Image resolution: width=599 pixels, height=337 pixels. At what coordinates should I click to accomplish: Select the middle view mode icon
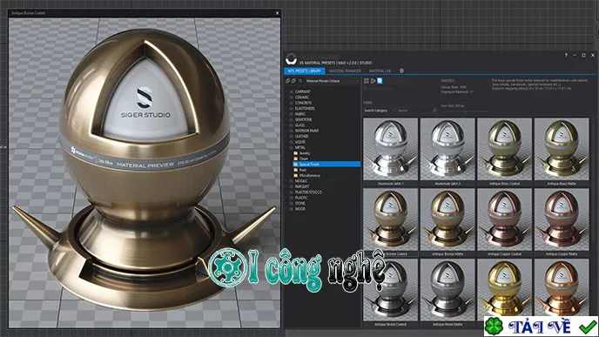pos(373,81)
